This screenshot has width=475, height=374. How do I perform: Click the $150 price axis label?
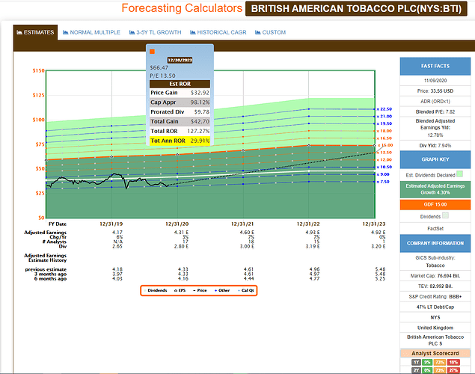click(38, 70)
